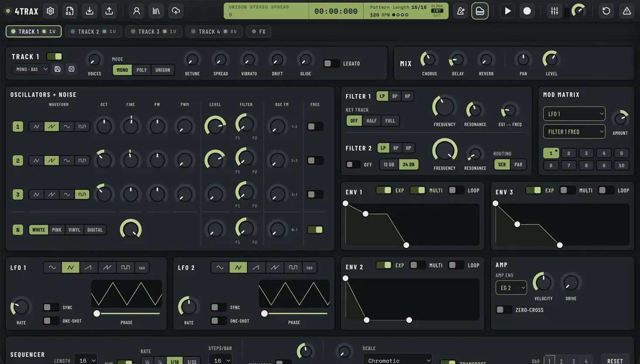Toggle FREE switch for the noise row
Image resolution: width=640 pixels, height=364 pixels.
click(315, 229)
